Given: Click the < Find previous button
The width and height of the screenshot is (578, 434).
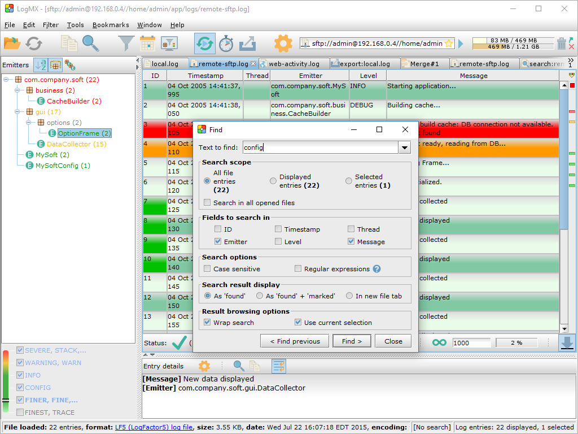Looking at the screenshot, I should [295, 341].
